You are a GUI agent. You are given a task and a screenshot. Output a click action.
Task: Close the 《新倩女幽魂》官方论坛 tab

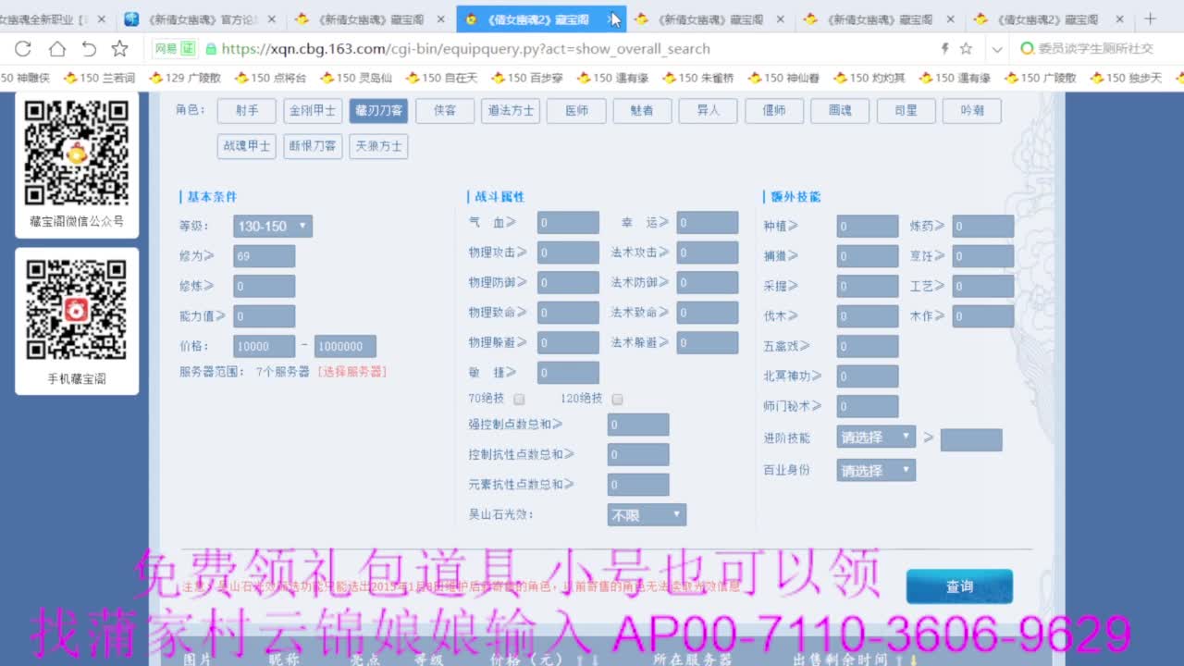[x=273, y=18]
